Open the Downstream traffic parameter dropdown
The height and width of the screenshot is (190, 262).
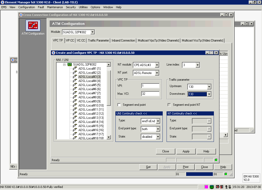point(209,94)
